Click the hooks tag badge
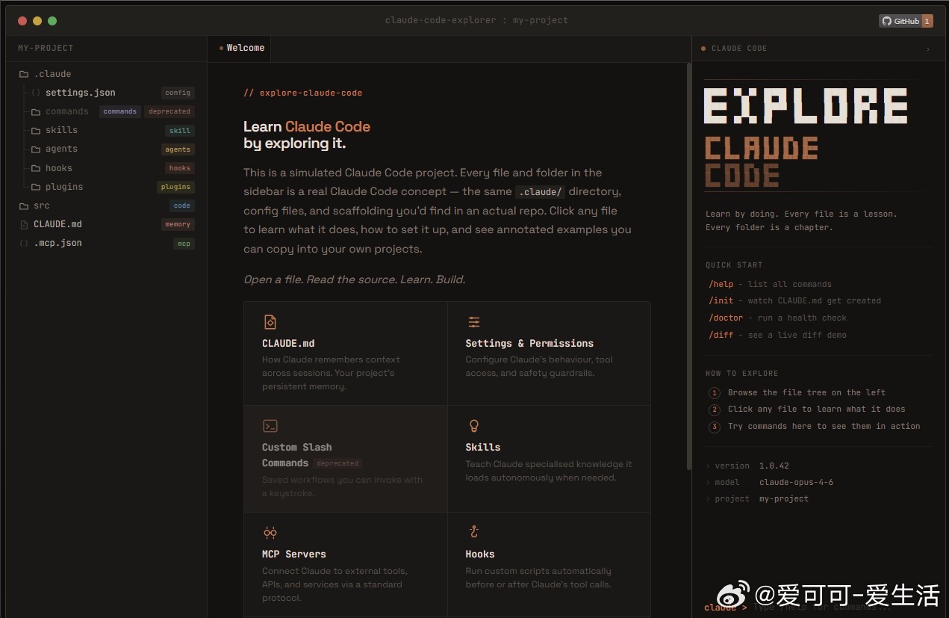Image resolution: width=949 pixels, height=618 pixels. 180,168
